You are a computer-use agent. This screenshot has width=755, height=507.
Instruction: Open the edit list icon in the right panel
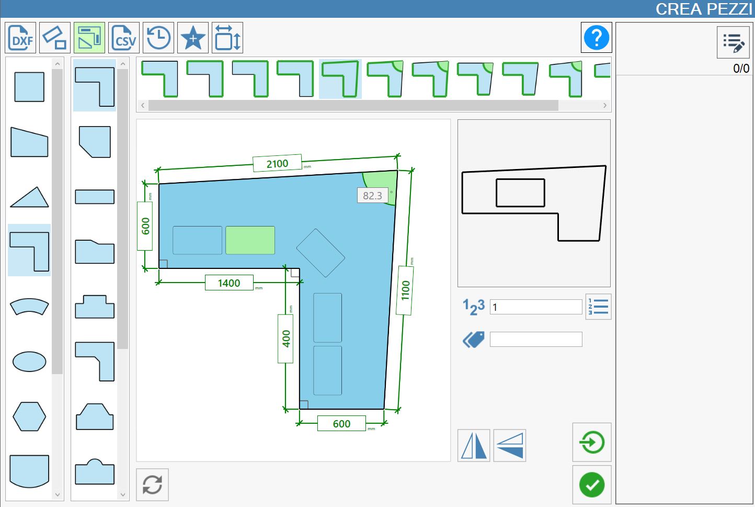733,42
